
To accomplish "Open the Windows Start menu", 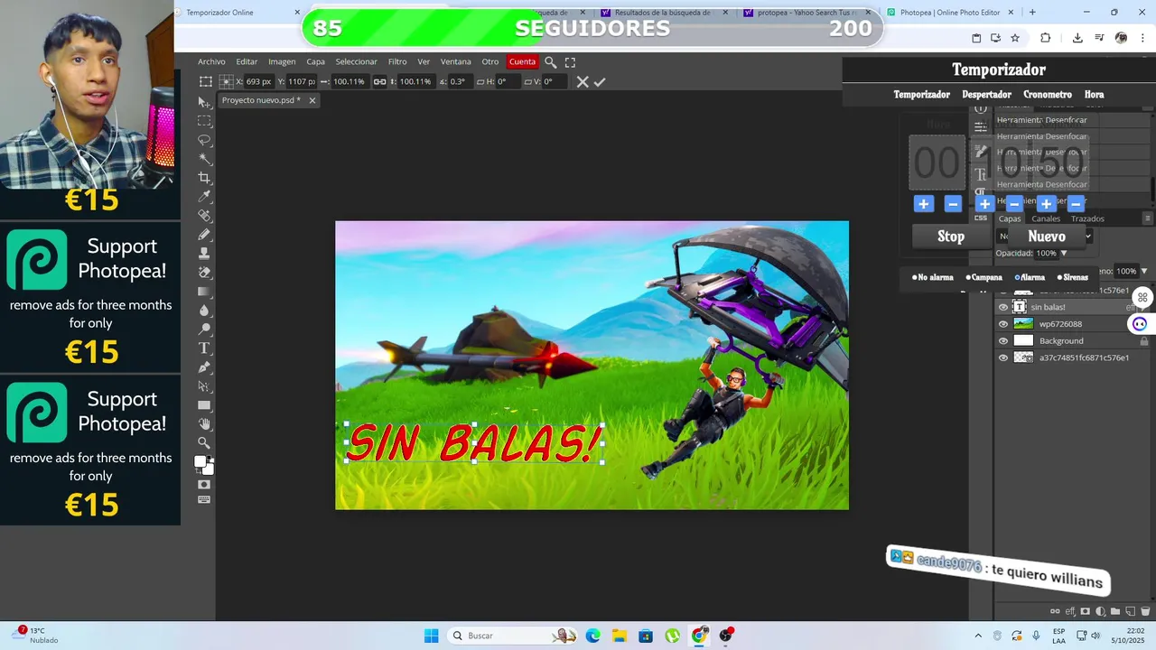I will pyautogui.click(x=431, y=636).
